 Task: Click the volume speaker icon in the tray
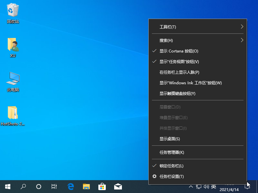[206, 187]
